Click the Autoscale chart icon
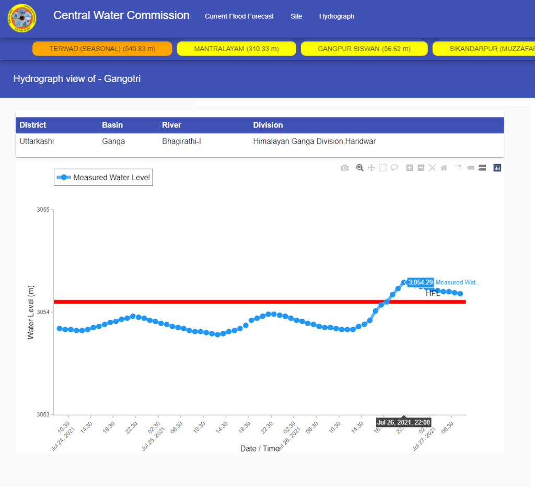This screenshot has width=535, height=487. (432, 168)
